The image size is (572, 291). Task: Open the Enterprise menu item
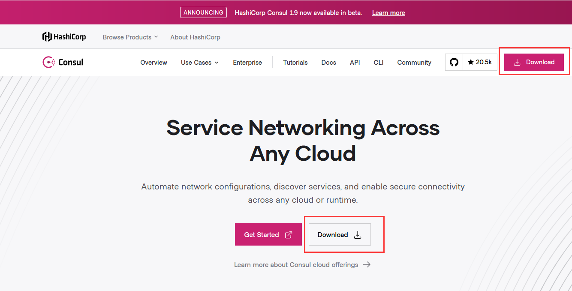click(247, 63)
